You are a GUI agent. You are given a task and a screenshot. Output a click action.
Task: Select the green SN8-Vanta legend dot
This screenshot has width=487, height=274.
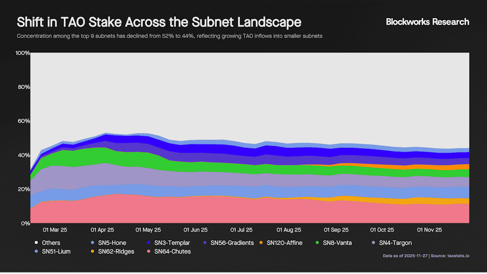(x=317, y=243)
